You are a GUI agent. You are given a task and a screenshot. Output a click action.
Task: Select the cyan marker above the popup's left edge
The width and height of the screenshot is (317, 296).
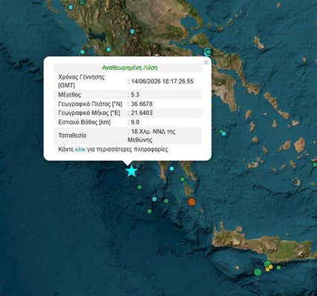[82, 52]
